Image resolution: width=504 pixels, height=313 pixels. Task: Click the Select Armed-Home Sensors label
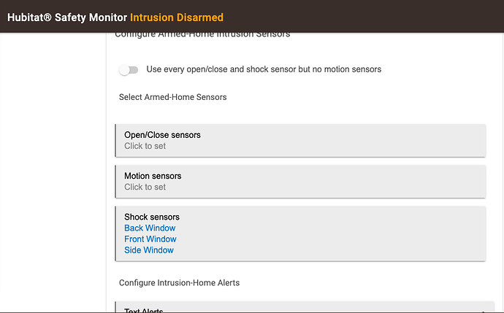172,97
